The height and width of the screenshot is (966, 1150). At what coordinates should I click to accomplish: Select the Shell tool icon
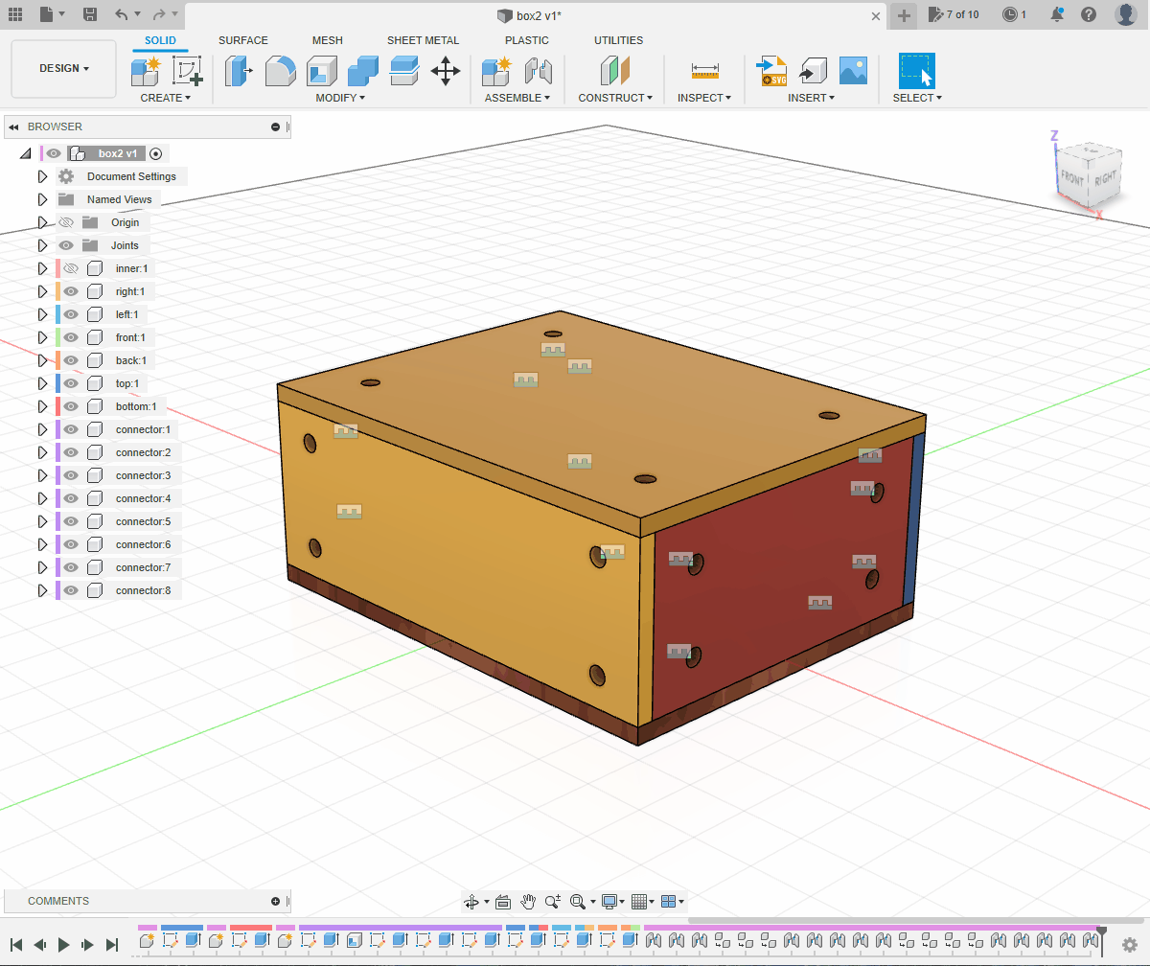click(322, 71)
